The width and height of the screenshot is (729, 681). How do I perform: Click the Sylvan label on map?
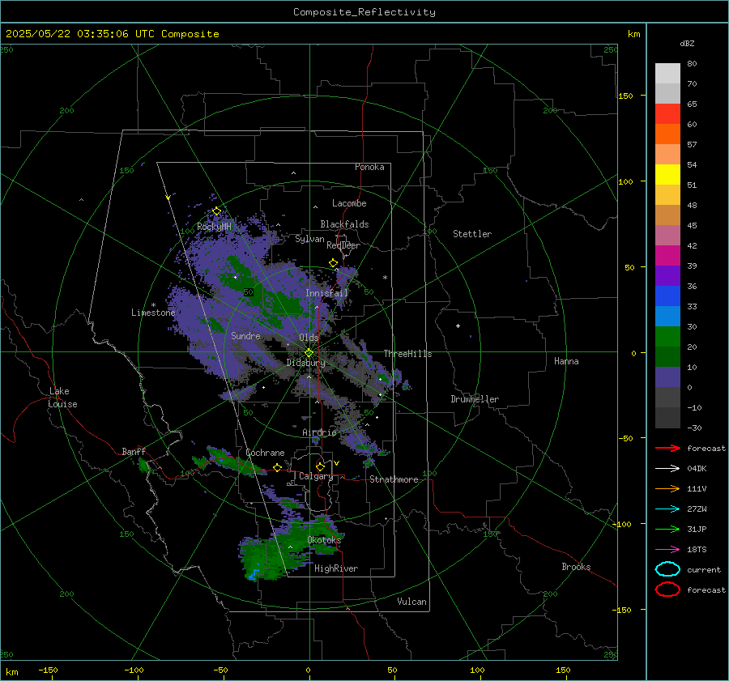[x=309, y=240]
